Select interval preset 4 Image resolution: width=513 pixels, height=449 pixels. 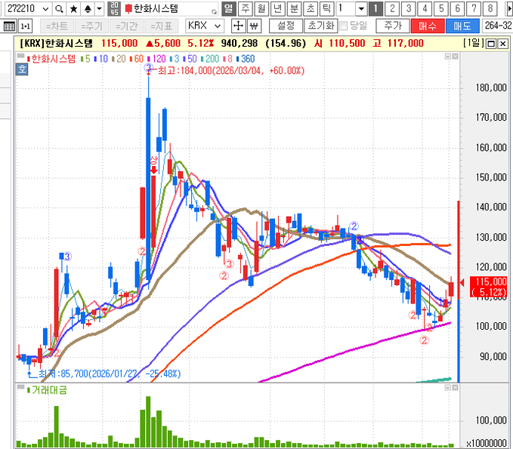click(425, 8)
